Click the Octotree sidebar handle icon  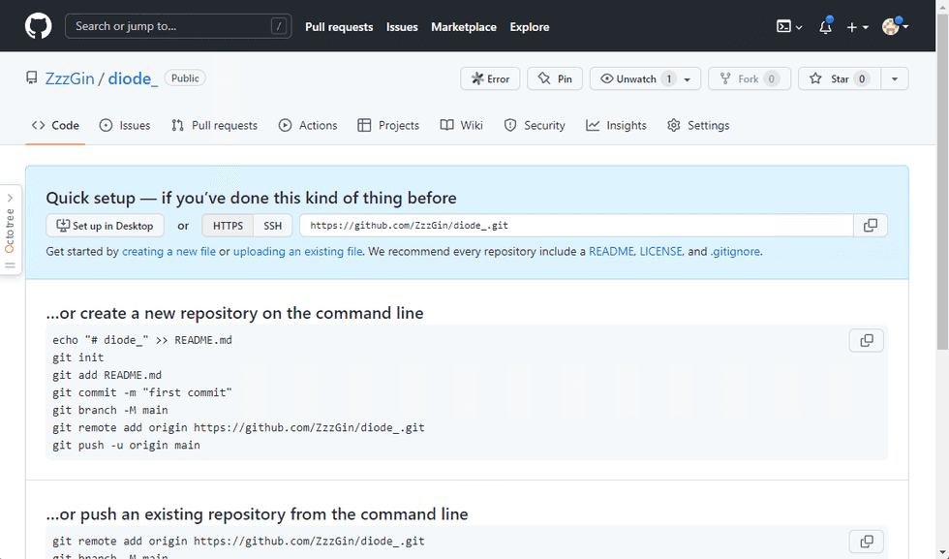point(11,265)
